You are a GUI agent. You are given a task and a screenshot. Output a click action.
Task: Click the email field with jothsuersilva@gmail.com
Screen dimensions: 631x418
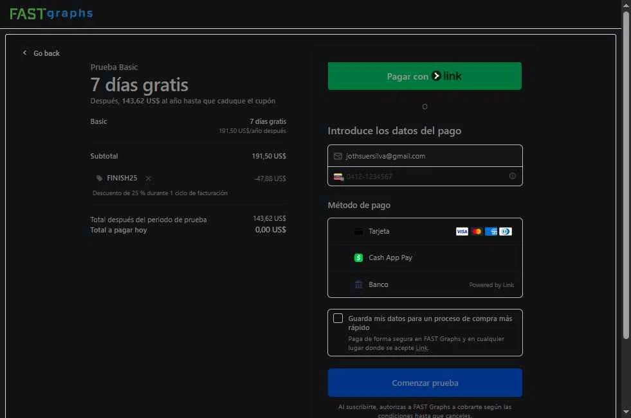(x=425, y=156)
